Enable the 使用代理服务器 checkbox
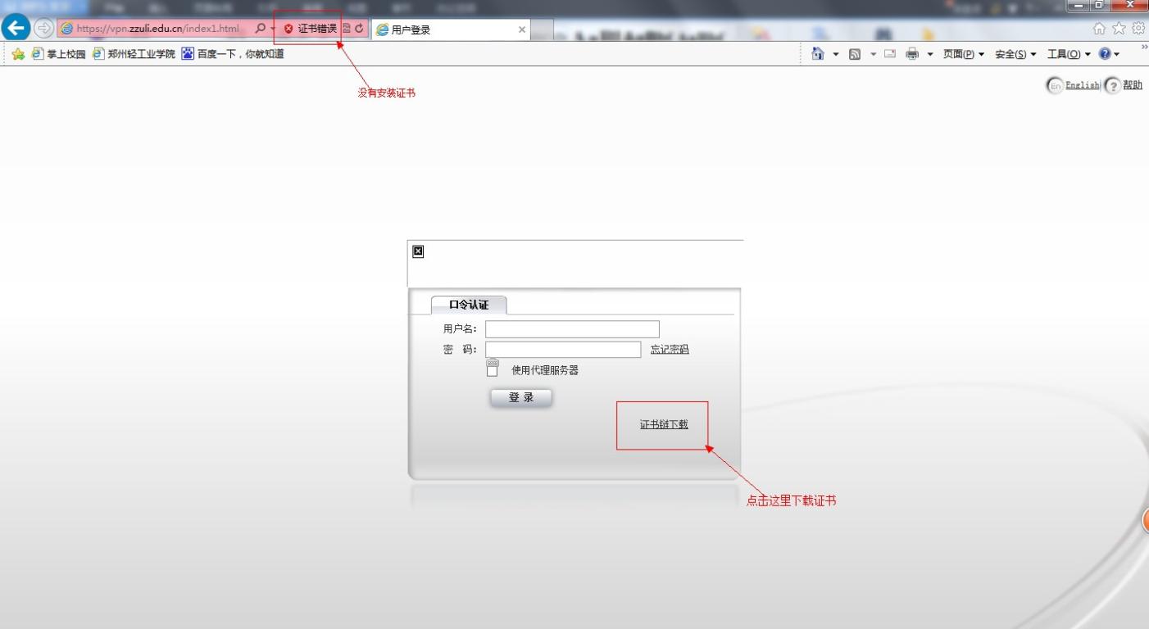The height and width of the screenshot is (629, 1149). click(493, 372)
